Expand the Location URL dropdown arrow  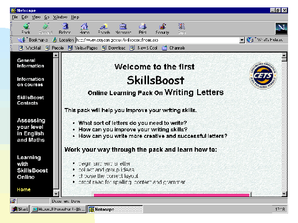242,40
